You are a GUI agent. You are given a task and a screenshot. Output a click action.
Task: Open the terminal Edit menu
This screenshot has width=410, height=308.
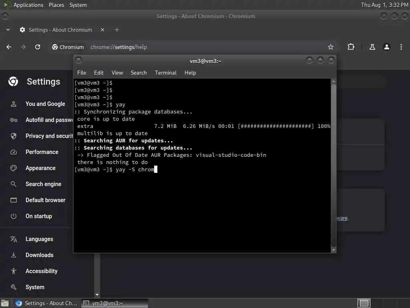coord(99,73)
